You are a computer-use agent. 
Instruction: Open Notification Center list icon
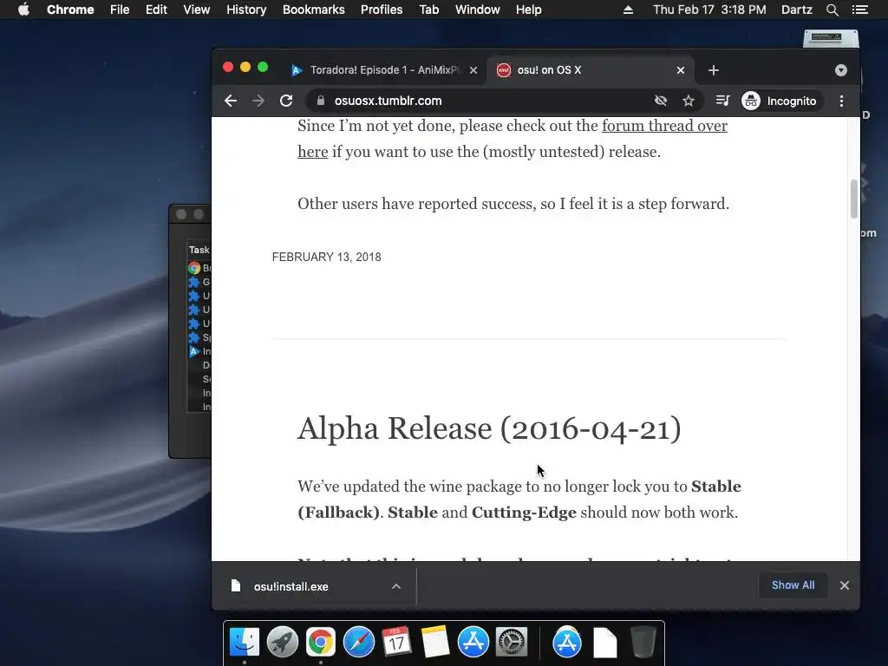[860, 10]
